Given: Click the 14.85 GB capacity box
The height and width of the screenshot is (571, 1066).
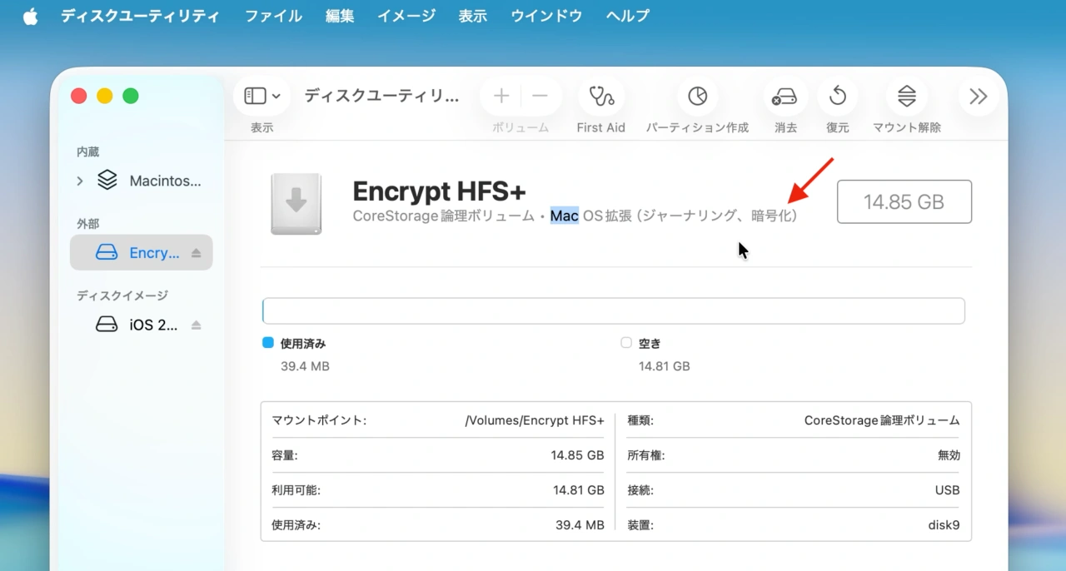Looking at the screenshot, I should tap(904, 201).
